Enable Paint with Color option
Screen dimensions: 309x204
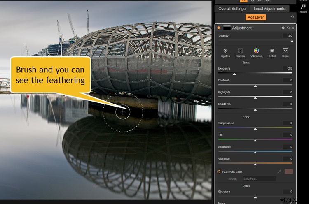pyautogui.click(x=219, y=172)
